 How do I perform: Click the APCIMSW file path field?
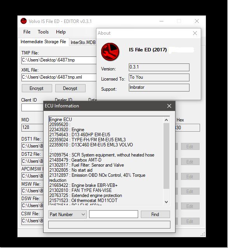[32, 176]
